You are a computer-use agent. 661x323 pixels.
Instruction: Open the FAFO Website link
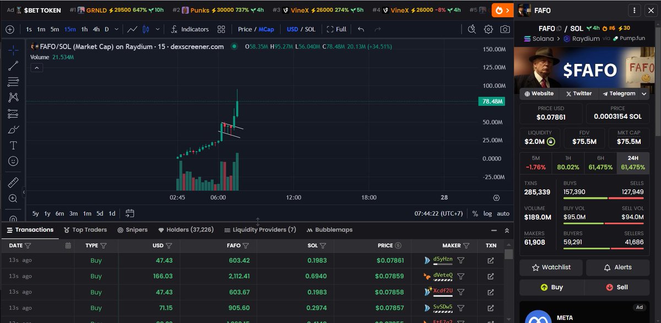[539, 94]
